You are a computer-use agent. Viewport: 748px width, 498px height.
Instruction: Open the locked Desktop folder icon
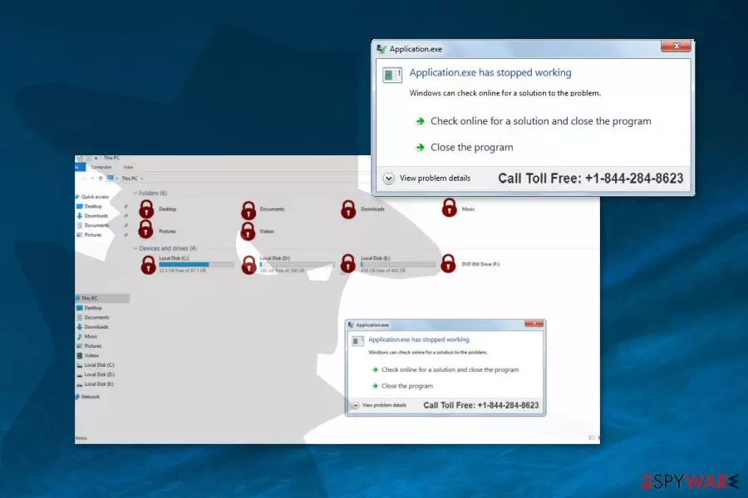(146, 208)
